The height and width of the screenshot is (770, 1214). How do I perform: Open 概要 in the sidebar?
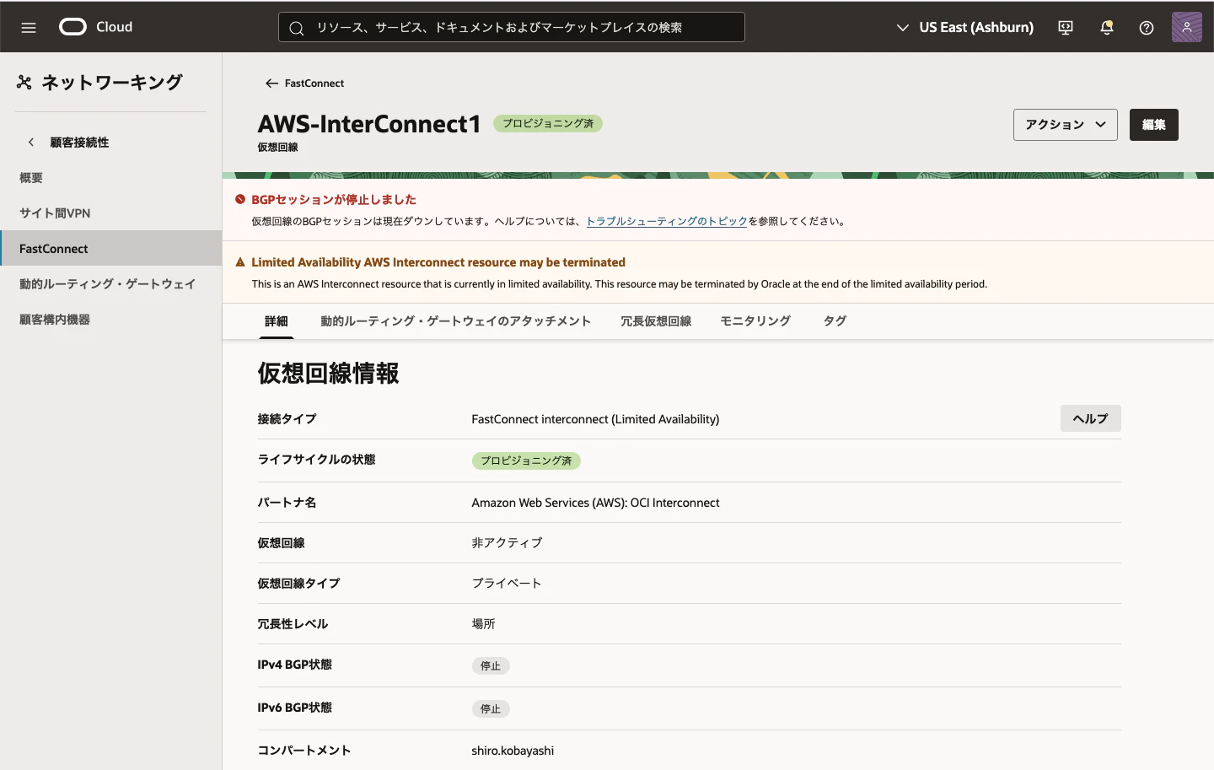(x=110, y=178)
